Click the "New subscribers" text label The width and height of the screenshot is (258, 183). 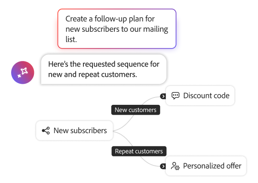coord(80,131)
